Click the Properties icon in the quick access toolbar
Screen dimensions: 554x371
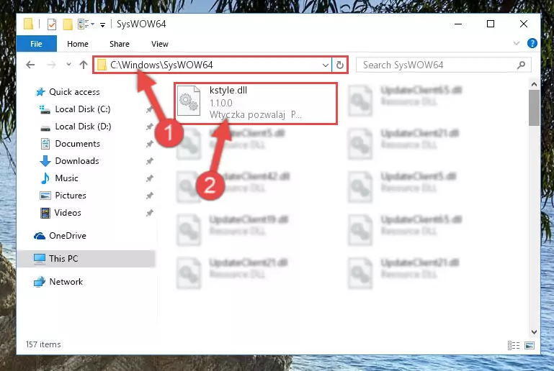click(x=52, y=24)
